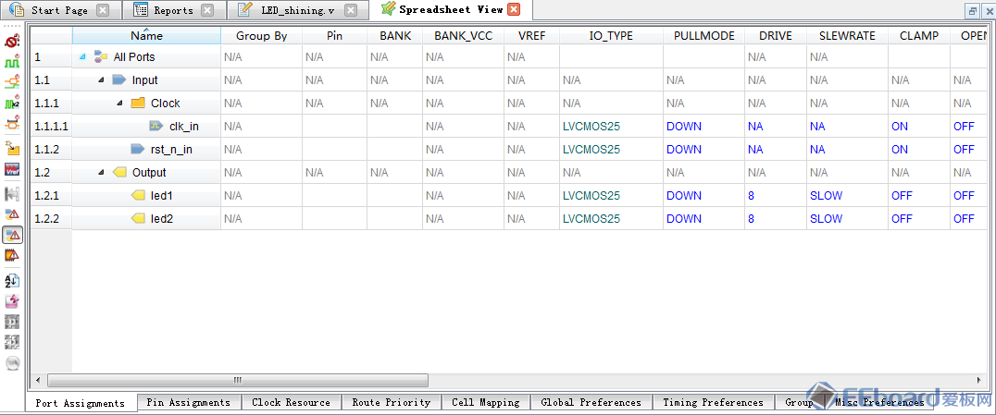996x415 pixels.
Task: Collapse the Clock group node
Action: [x=120, y=104]
